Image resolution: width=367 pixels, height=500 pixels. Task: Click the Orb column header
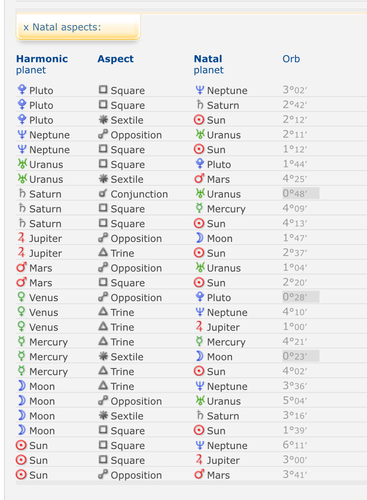point(291,59)
